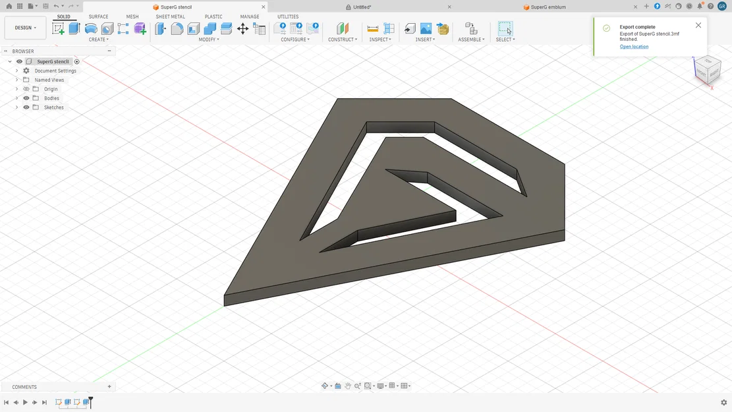Expand the Origin node
This screenshot has width=732, height=412.
pos(17,89)
